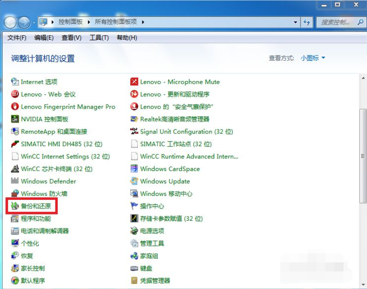
Task: Click the 键盘 icon
Action: [x=134, y=268]
